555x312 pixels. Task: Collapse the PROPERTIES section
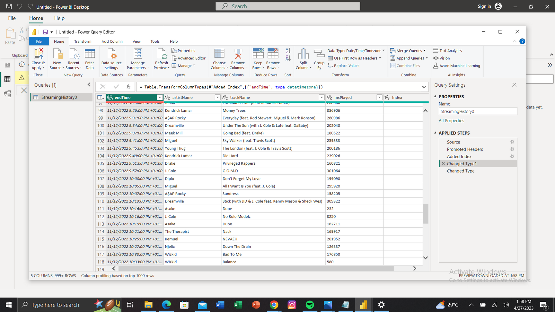tap(435, 96)
